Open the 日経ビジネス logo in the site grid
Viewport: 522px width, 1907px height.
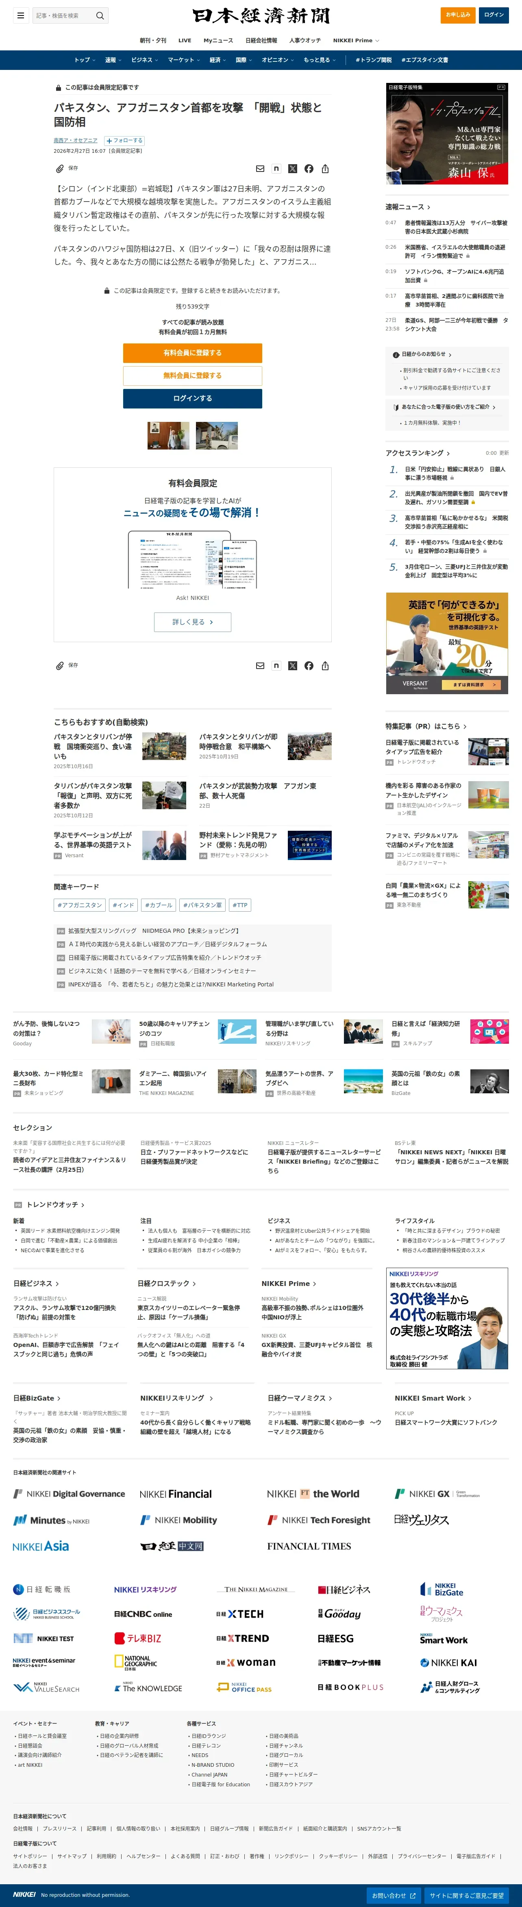tap(344, 1590)
